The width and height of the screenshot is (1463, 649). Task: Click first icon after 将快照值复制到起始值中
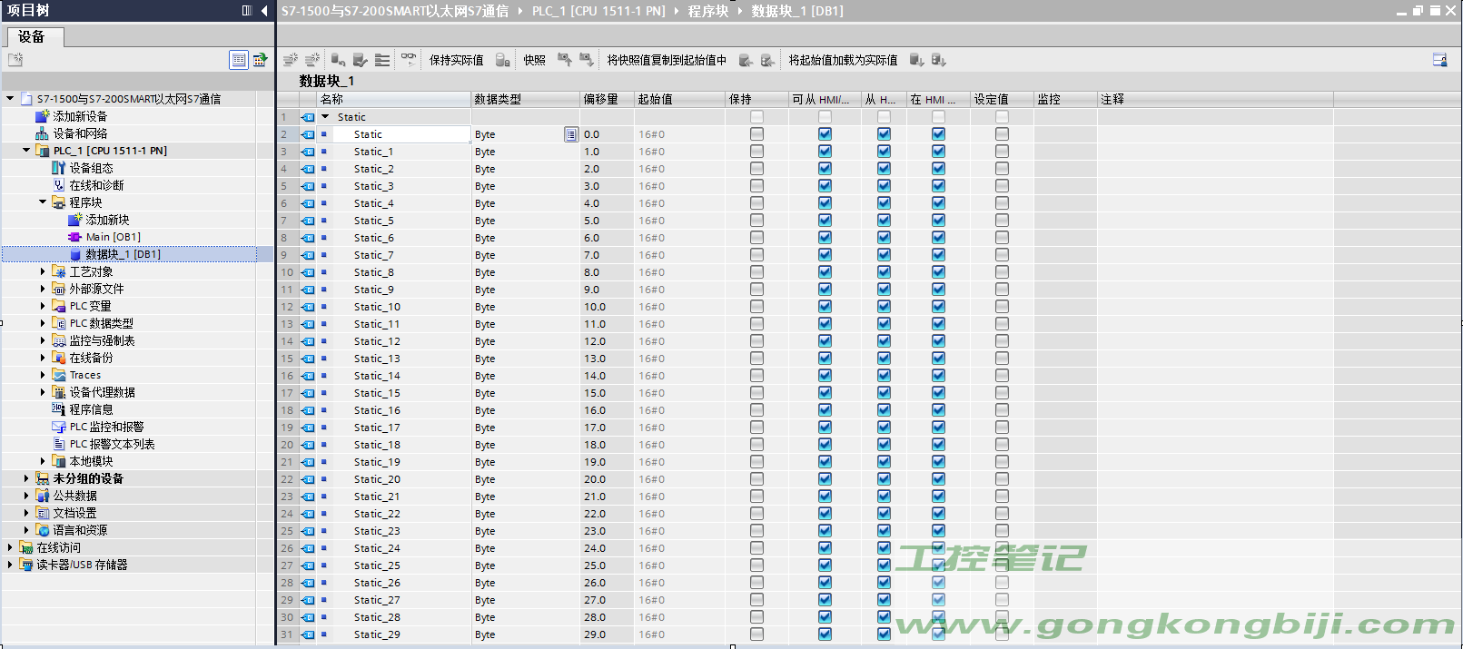(x=746, y=60)
